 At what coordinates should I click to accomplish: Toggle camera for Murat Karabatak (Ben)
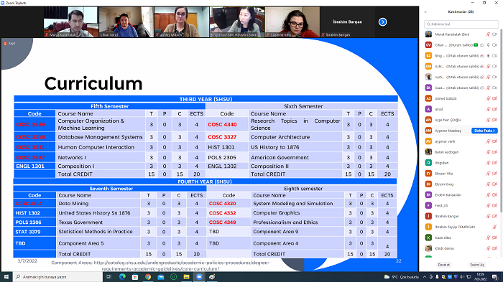(494, 34)
